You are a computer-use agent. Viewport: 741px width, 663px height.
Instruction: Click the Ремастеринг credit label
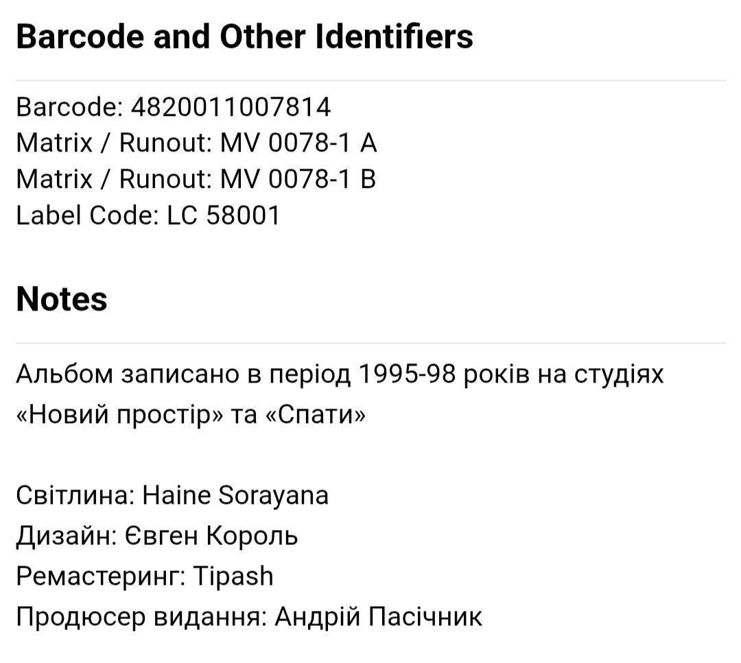[x=101, y=577]
